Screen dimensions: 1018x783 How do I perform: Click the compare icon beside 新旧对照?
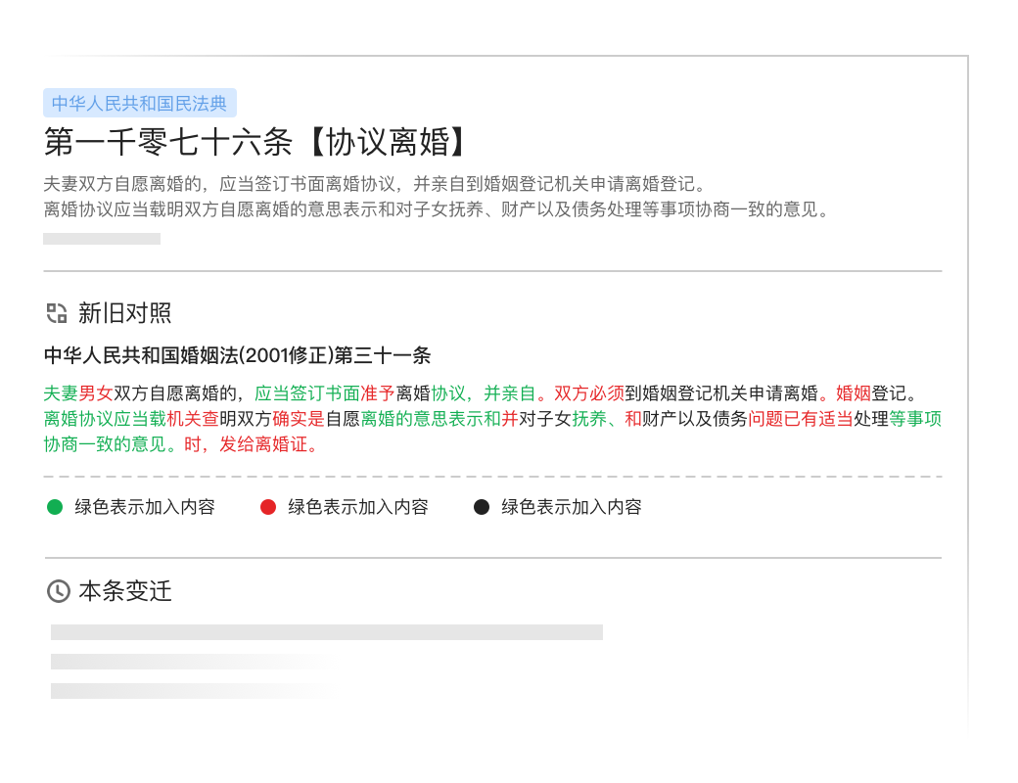pyautogui.click(x=57, y=313)
